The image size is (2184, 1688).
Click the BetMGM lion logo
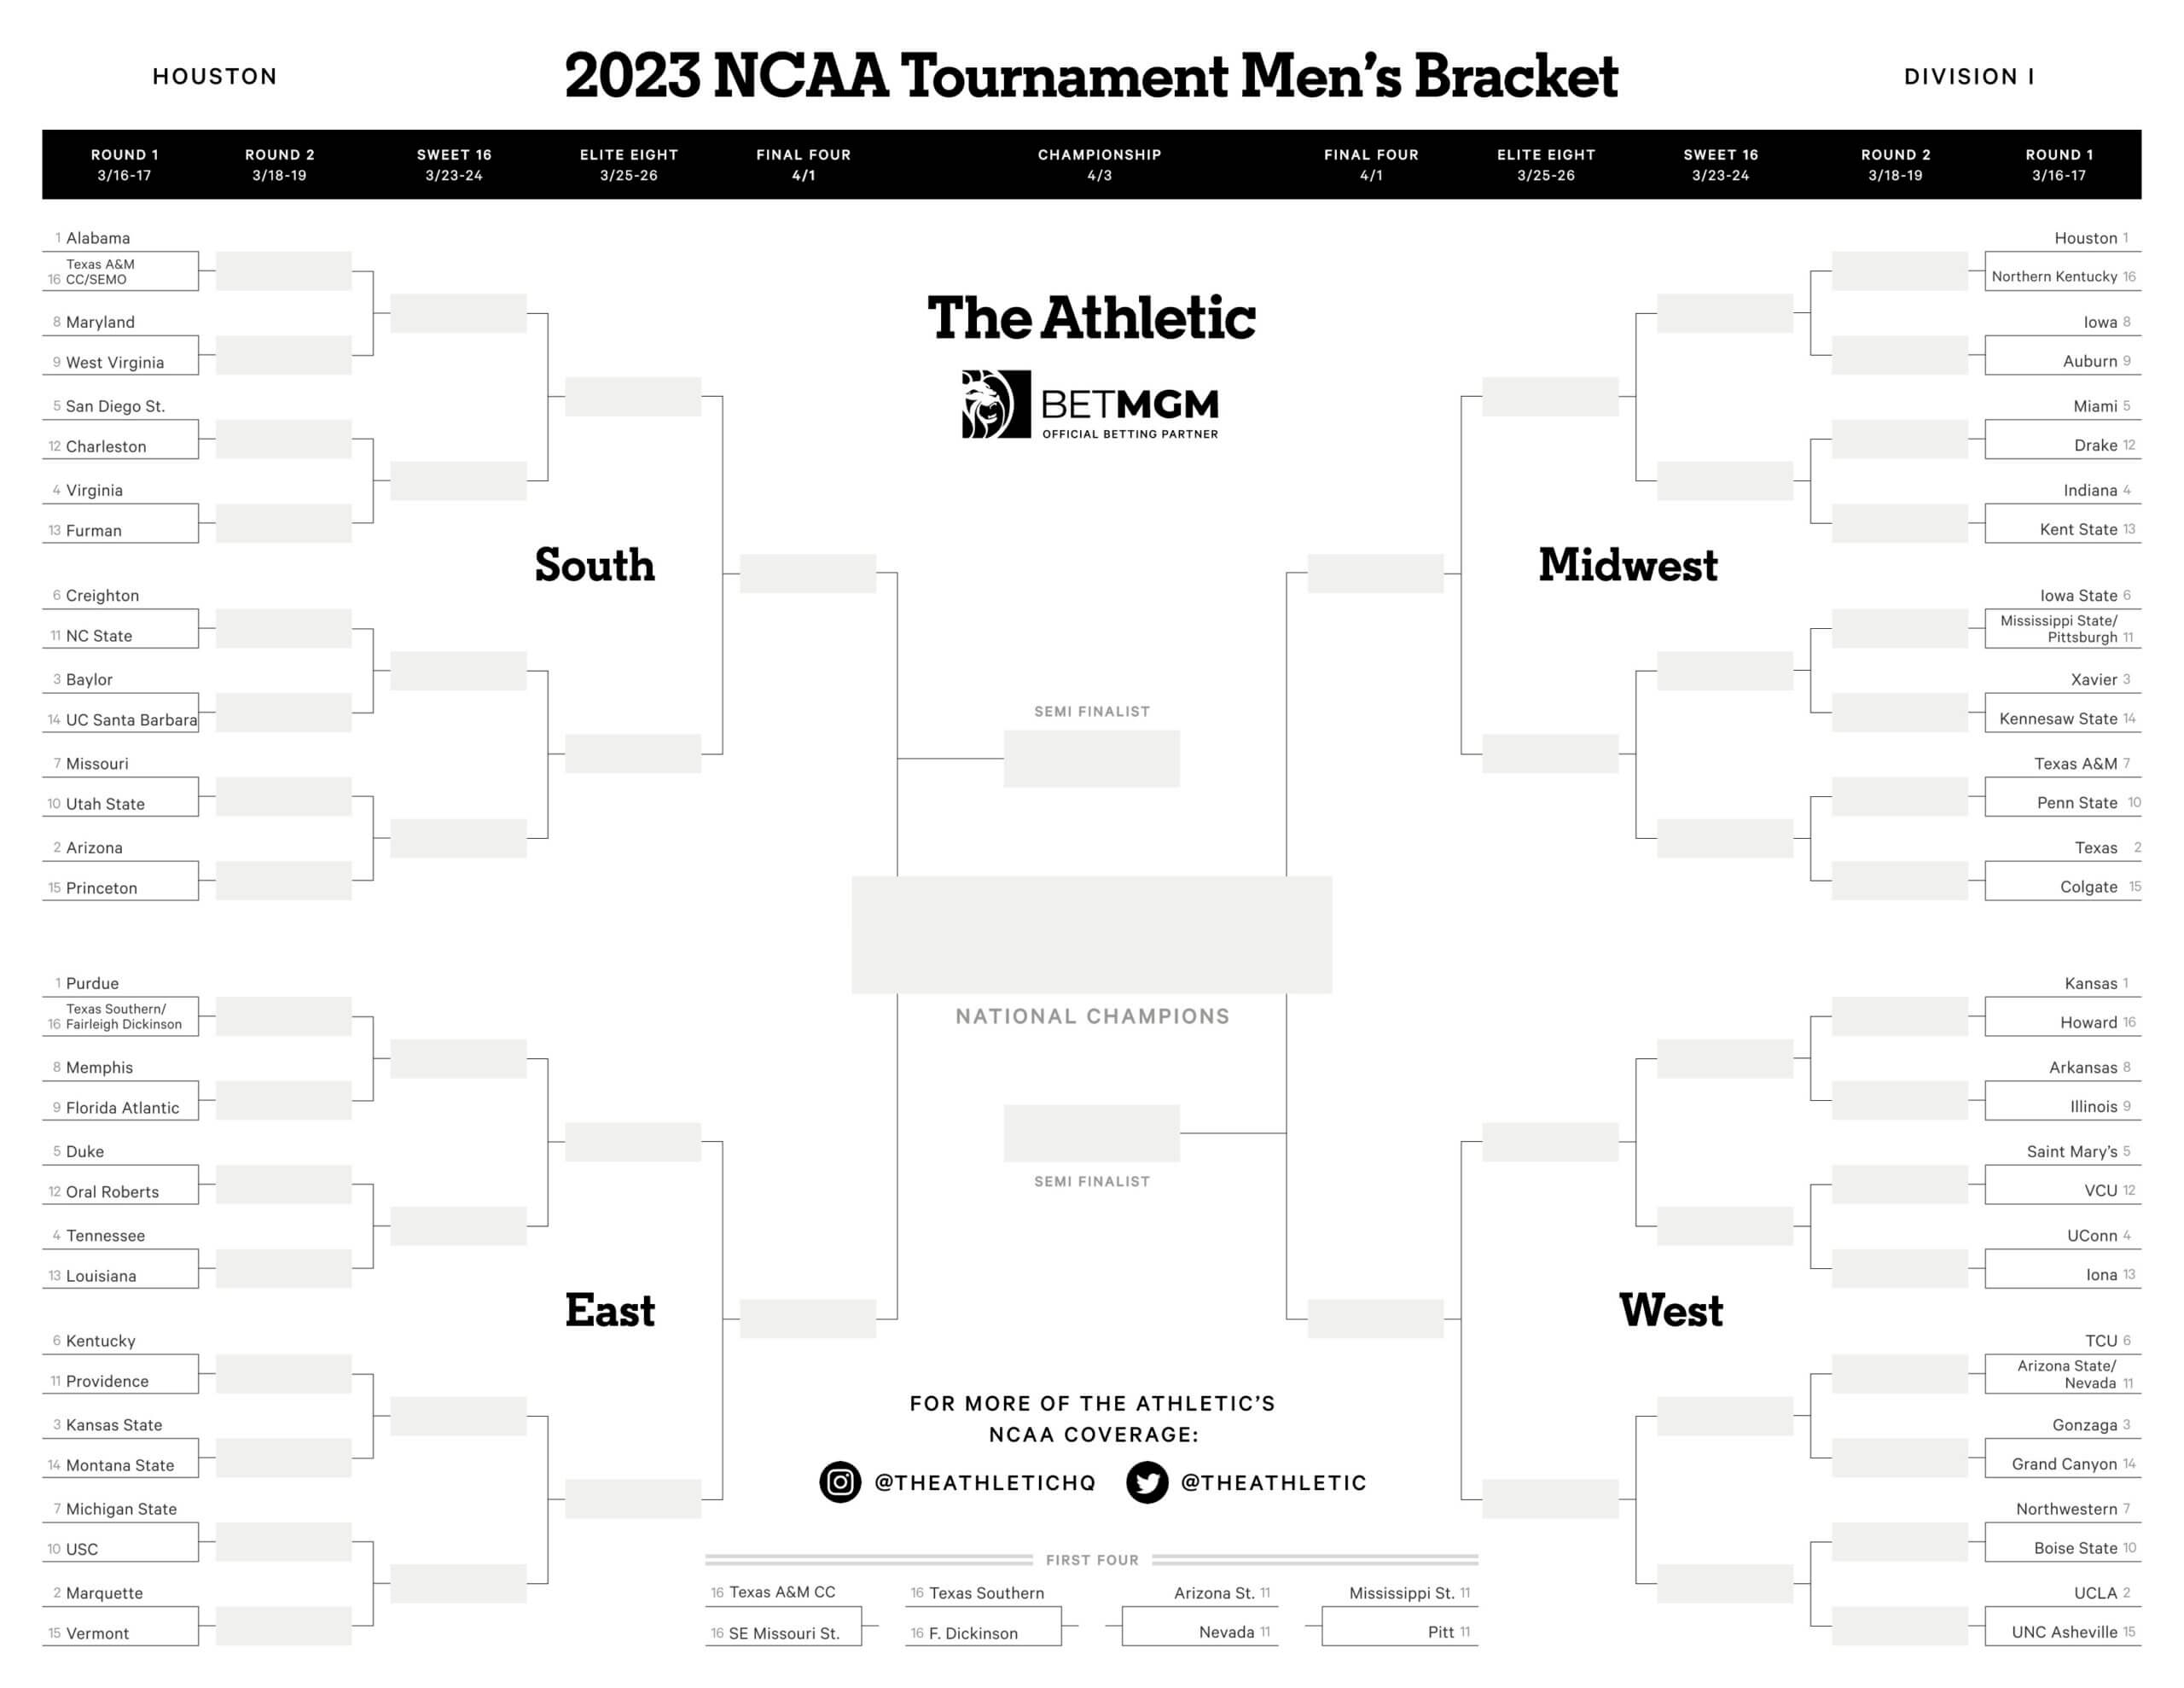[x=995, y=405]
